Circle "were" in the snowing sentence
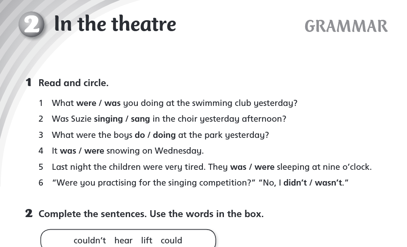This screenshot has width=407, height=247. coord(94,151)
